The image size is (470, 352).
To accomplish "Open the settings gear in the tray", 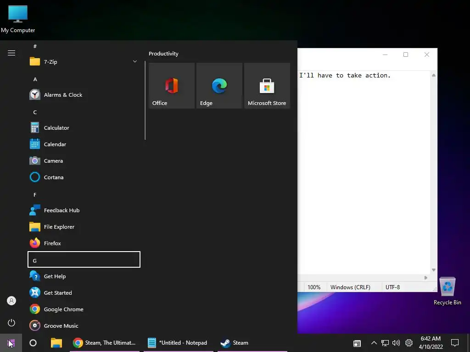I will tap(409, 343).
